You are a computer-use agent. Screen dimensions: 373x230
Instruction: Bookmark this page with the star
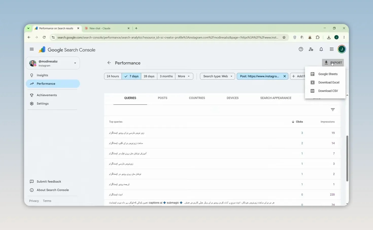coord(284,37)
